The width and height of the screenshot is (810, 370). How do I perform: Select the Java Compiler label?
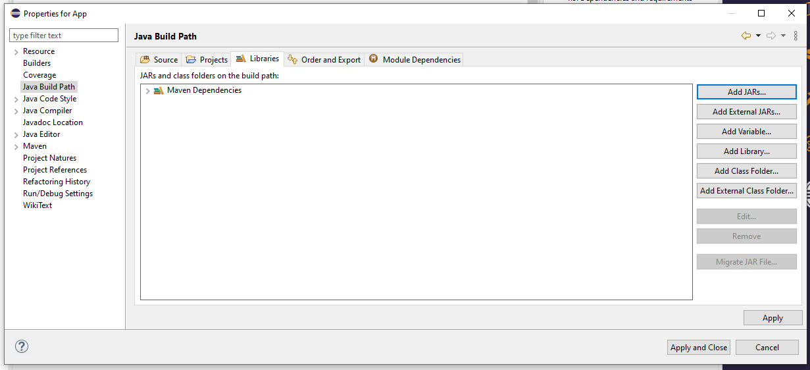click(47, 111)
